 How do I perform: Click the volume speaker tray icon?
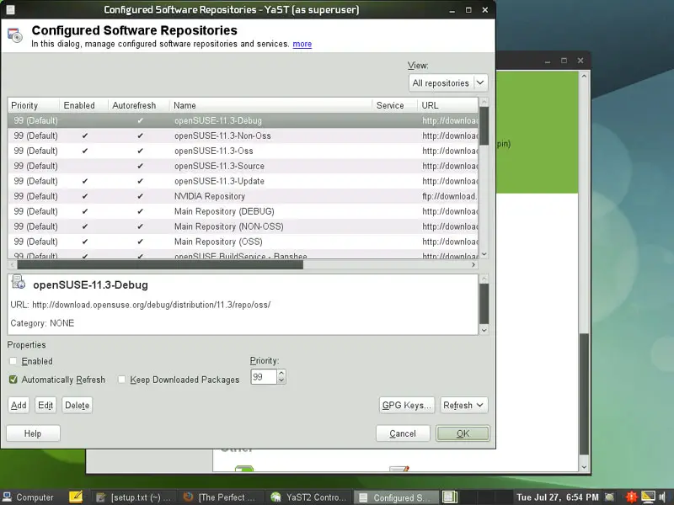pyautogui.click(x=662, y=497)
